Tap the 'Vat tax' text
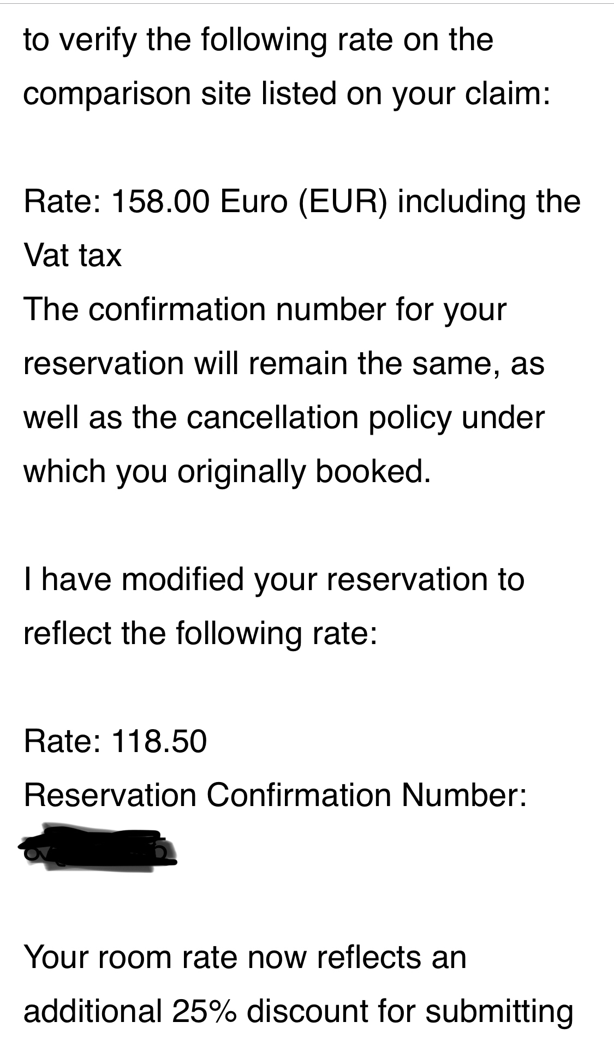Image resolution: width=614 pixels, height=1046 pixels. [x=73, y=255]
